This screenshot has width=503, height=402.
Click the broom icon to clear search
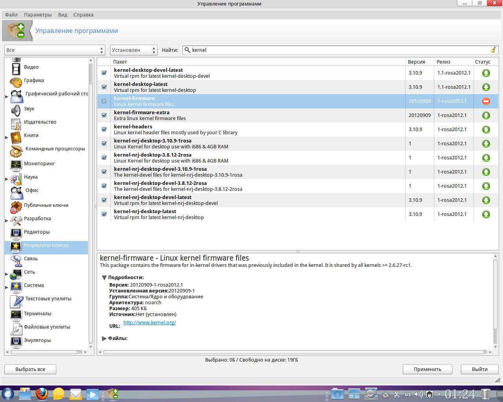tap(493, 50)
